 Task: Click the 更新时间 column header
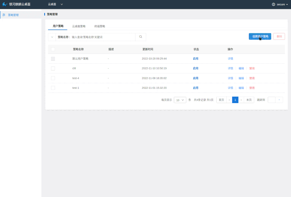148,49
